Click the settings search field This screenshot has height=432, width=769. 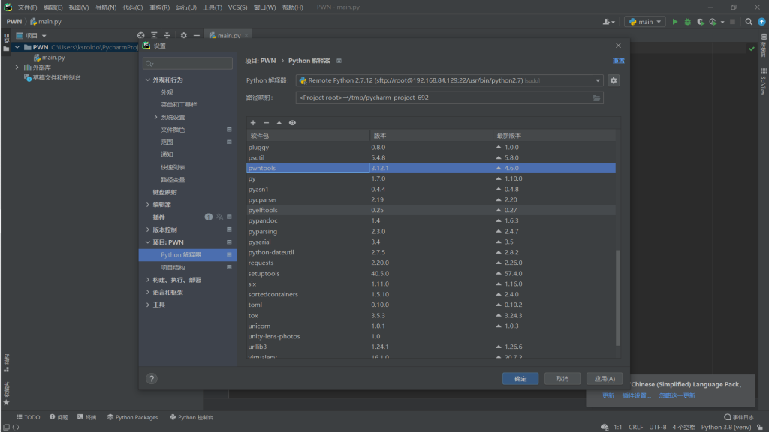[188, 63]
